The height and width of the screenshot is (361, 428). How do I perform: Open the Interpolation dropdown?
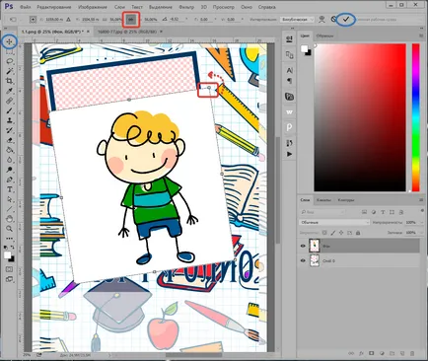pos(298,20)
